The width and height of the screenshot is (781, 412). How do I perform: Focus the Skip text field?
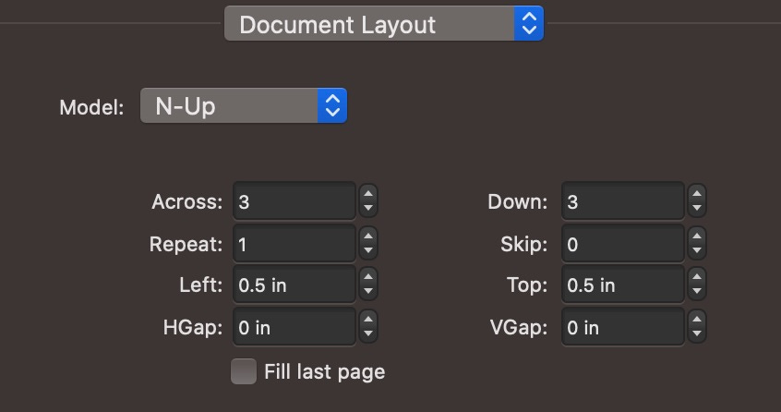[x=622, y=244]
